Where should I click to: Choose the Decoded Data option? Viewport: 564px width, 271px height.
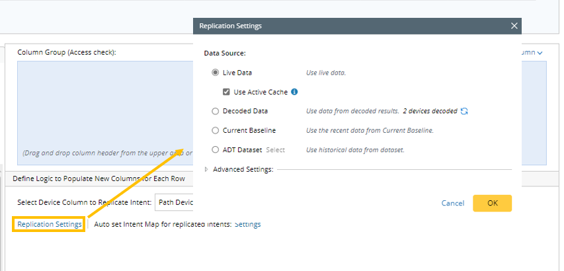pos(216,111)
